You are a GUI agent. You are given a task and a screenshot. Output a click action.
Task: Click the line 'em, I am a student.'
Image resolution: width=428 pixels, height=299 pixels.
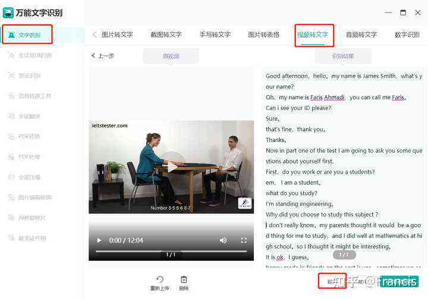(293, 182)
